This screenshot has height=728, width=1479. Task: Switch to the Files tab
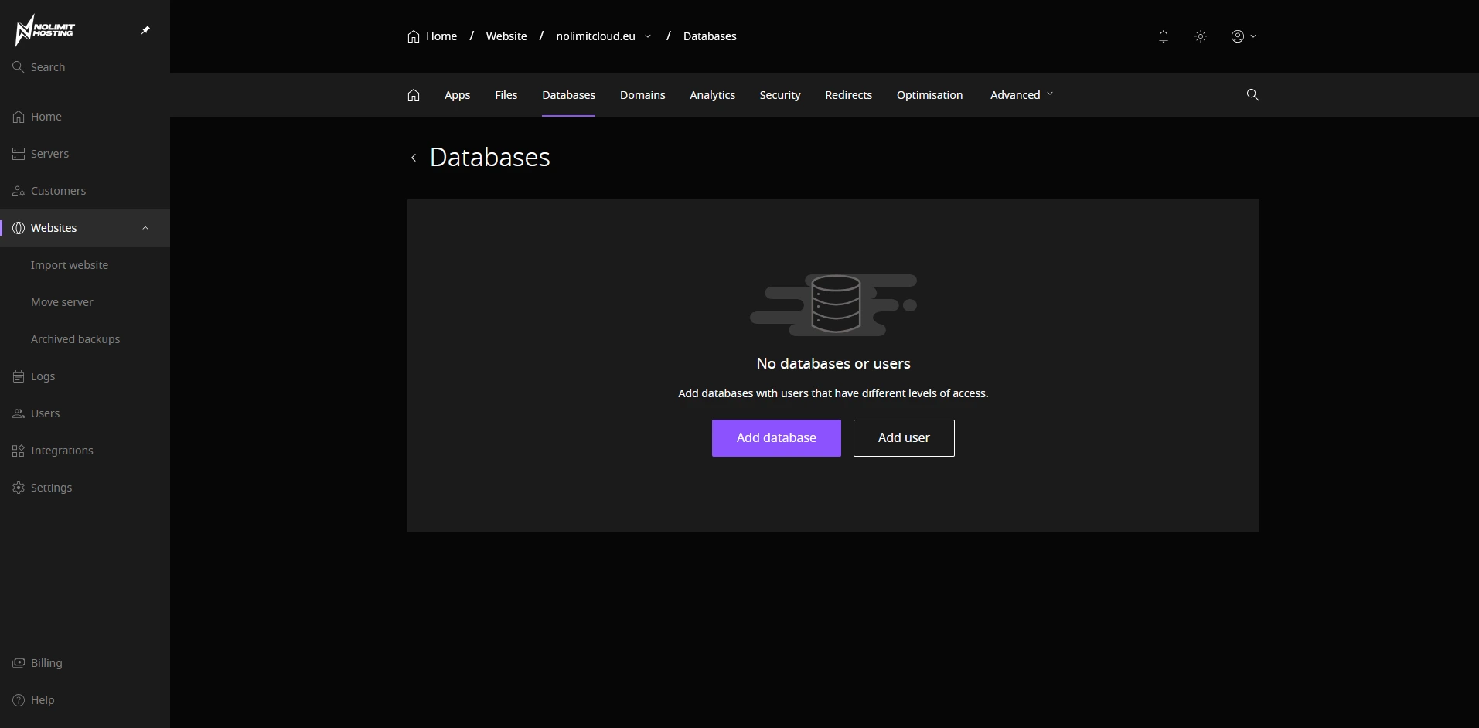click(506, 95)
